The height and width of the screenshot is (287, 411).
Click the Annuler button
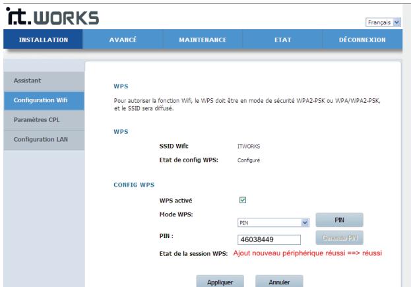pyautogui.click(x=279, y=282)
